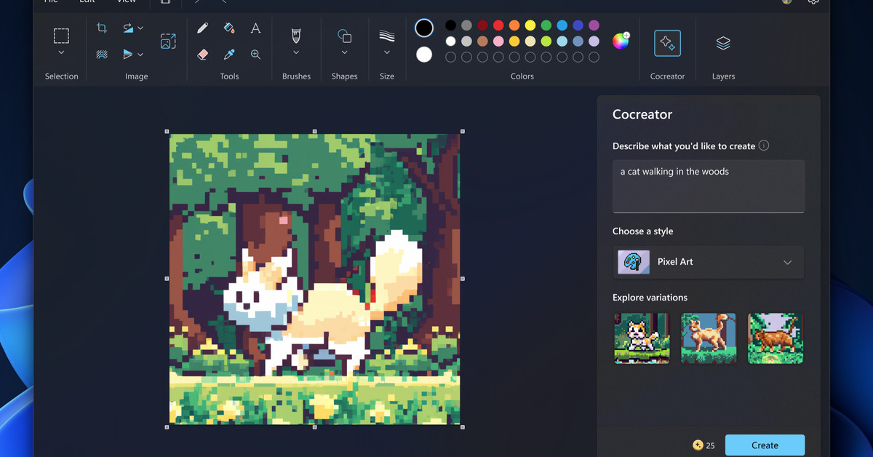Select the Color picker eyedropper tool
The image size is (873, 457).
[228, 54]
